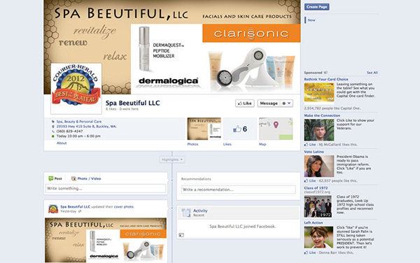The width and height of the screenshot is (420, 263).
Task: Click the Spa Beeutiful LLC page title
Action: click(x=132, y=103)
